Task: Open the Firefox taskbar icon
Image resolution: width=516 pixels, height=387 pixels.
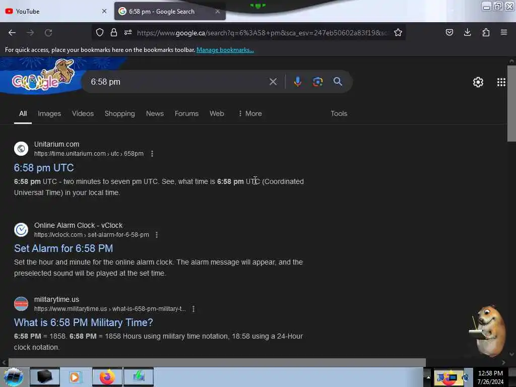Action: pos(107,377)
